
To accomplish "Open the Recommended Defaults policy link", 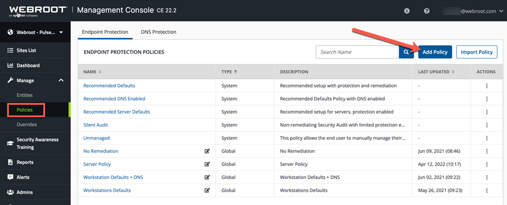I will [109, 86].
